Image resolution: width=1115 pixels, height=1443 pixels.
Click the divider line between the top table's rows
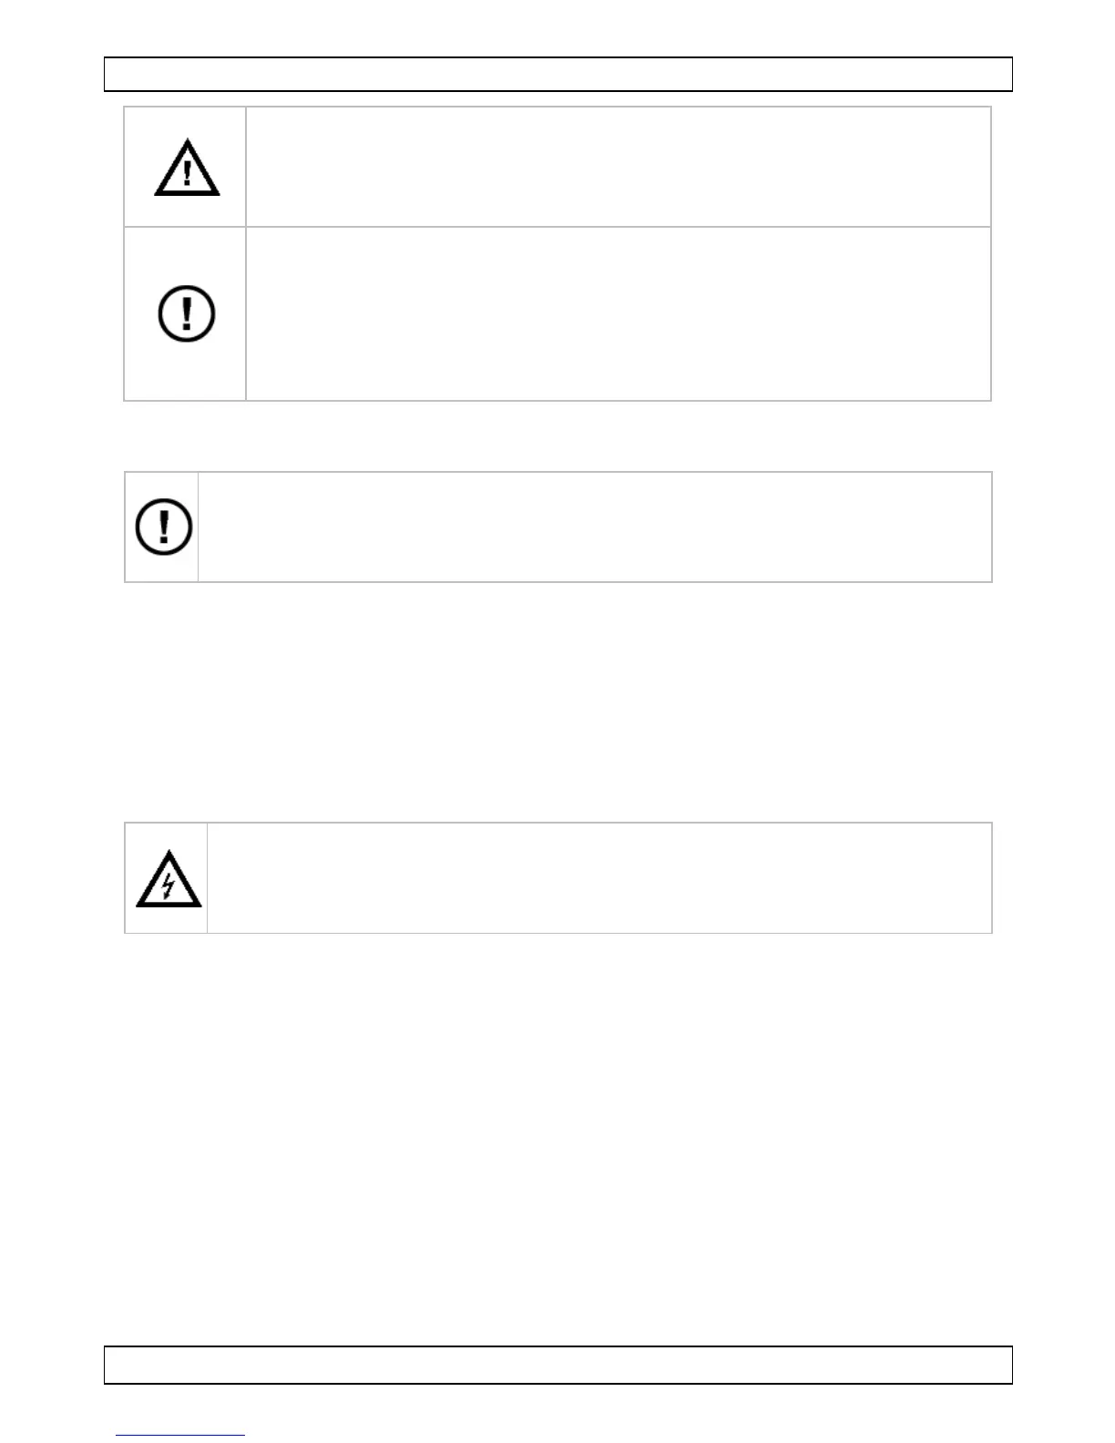(618, 227)
